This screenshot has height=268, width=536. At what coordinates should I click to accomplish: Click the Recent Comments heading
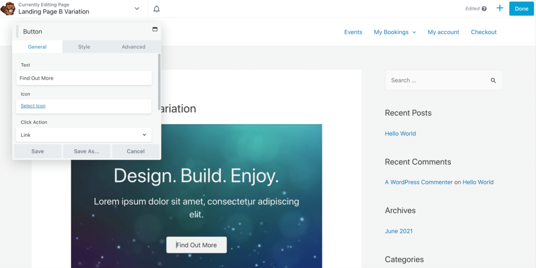(418, 161)
